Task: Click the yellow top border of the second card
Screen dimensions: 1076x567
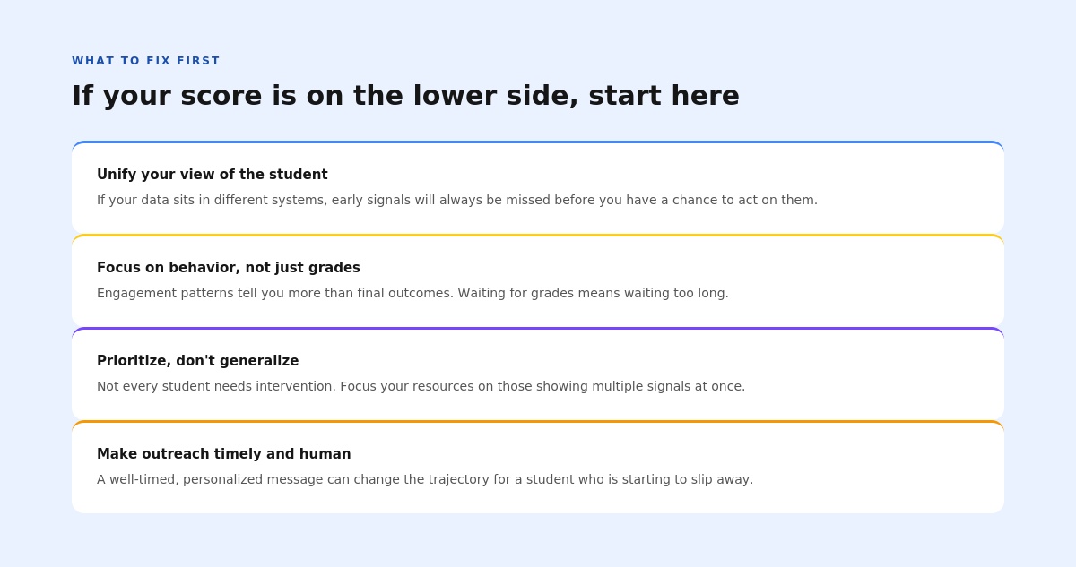Action: [538, 235]
